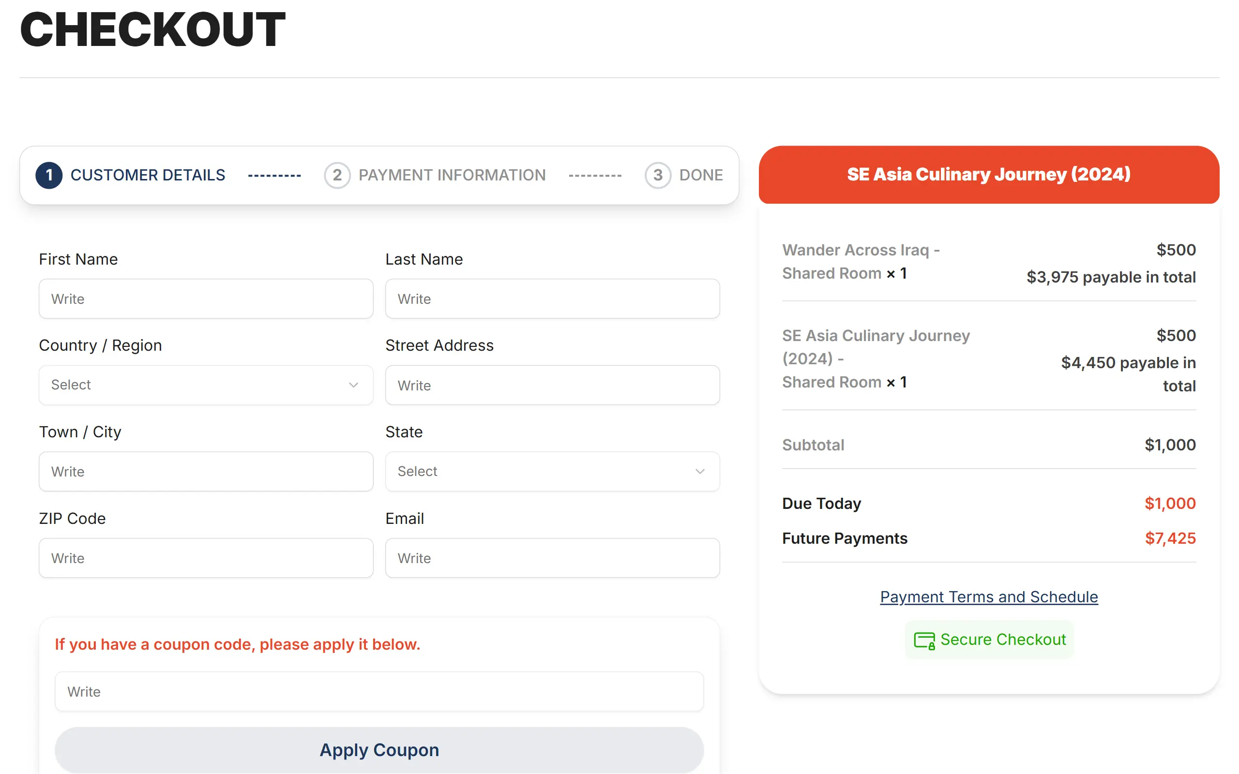Click the step 3 circle icon
Viewport: 1239px width, 774px height.
[x=658, y=176]
